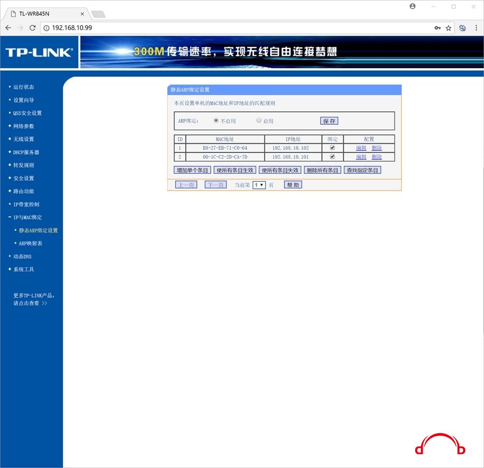The image size is (484, 468).
Task: Click MAC address B8-27-EB-71-C0-64 cell
Action: (x=225, y=148)
